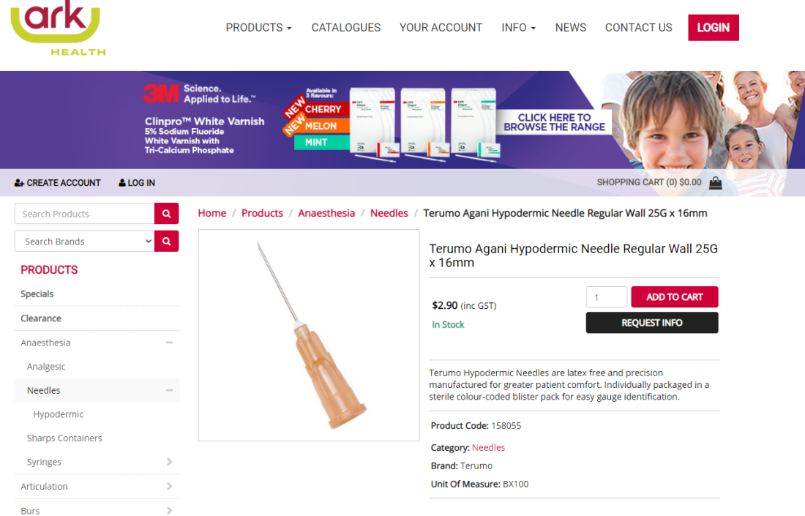Click the needle product image
Image resolution: width=805 pixels, height=516 pixels.
[x=309, y=335]
